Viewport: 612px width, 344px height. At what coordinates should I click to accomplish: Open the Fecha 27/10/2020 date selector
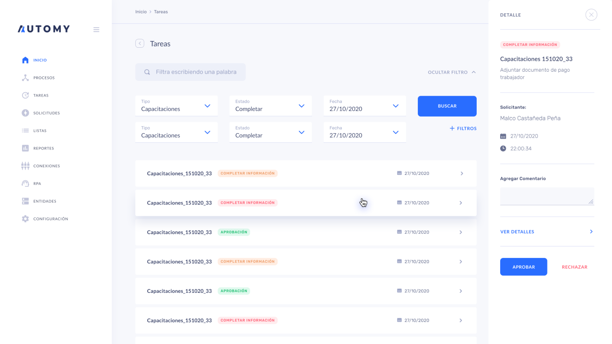(364, 106)
